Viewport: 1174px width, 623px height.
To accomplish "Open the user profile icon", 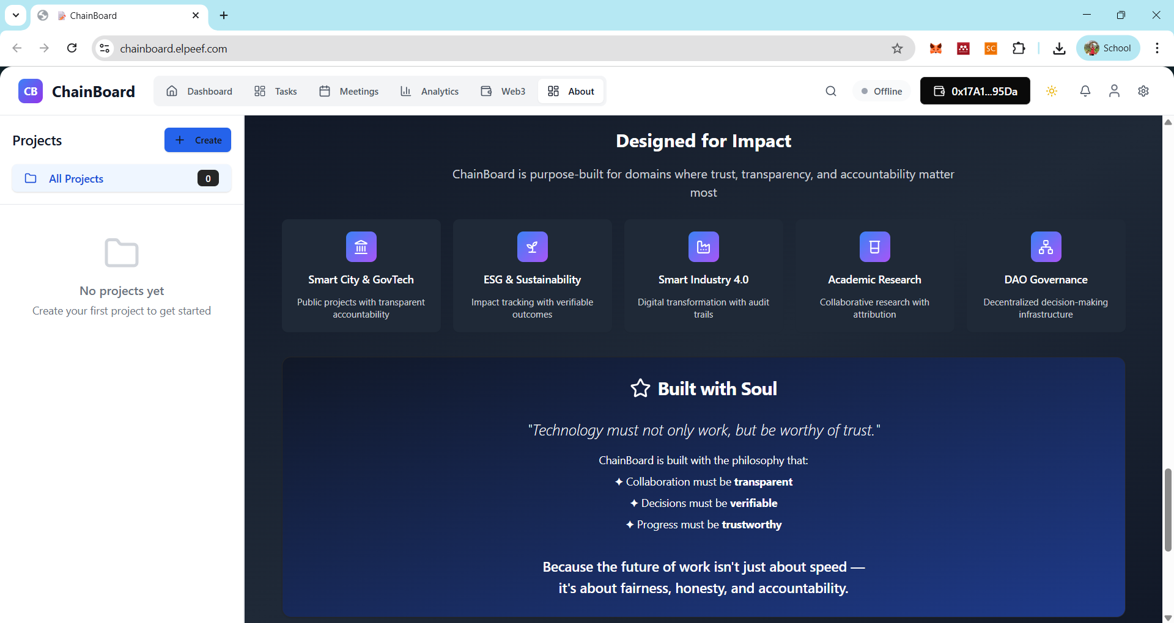I will coord(1114,91).
